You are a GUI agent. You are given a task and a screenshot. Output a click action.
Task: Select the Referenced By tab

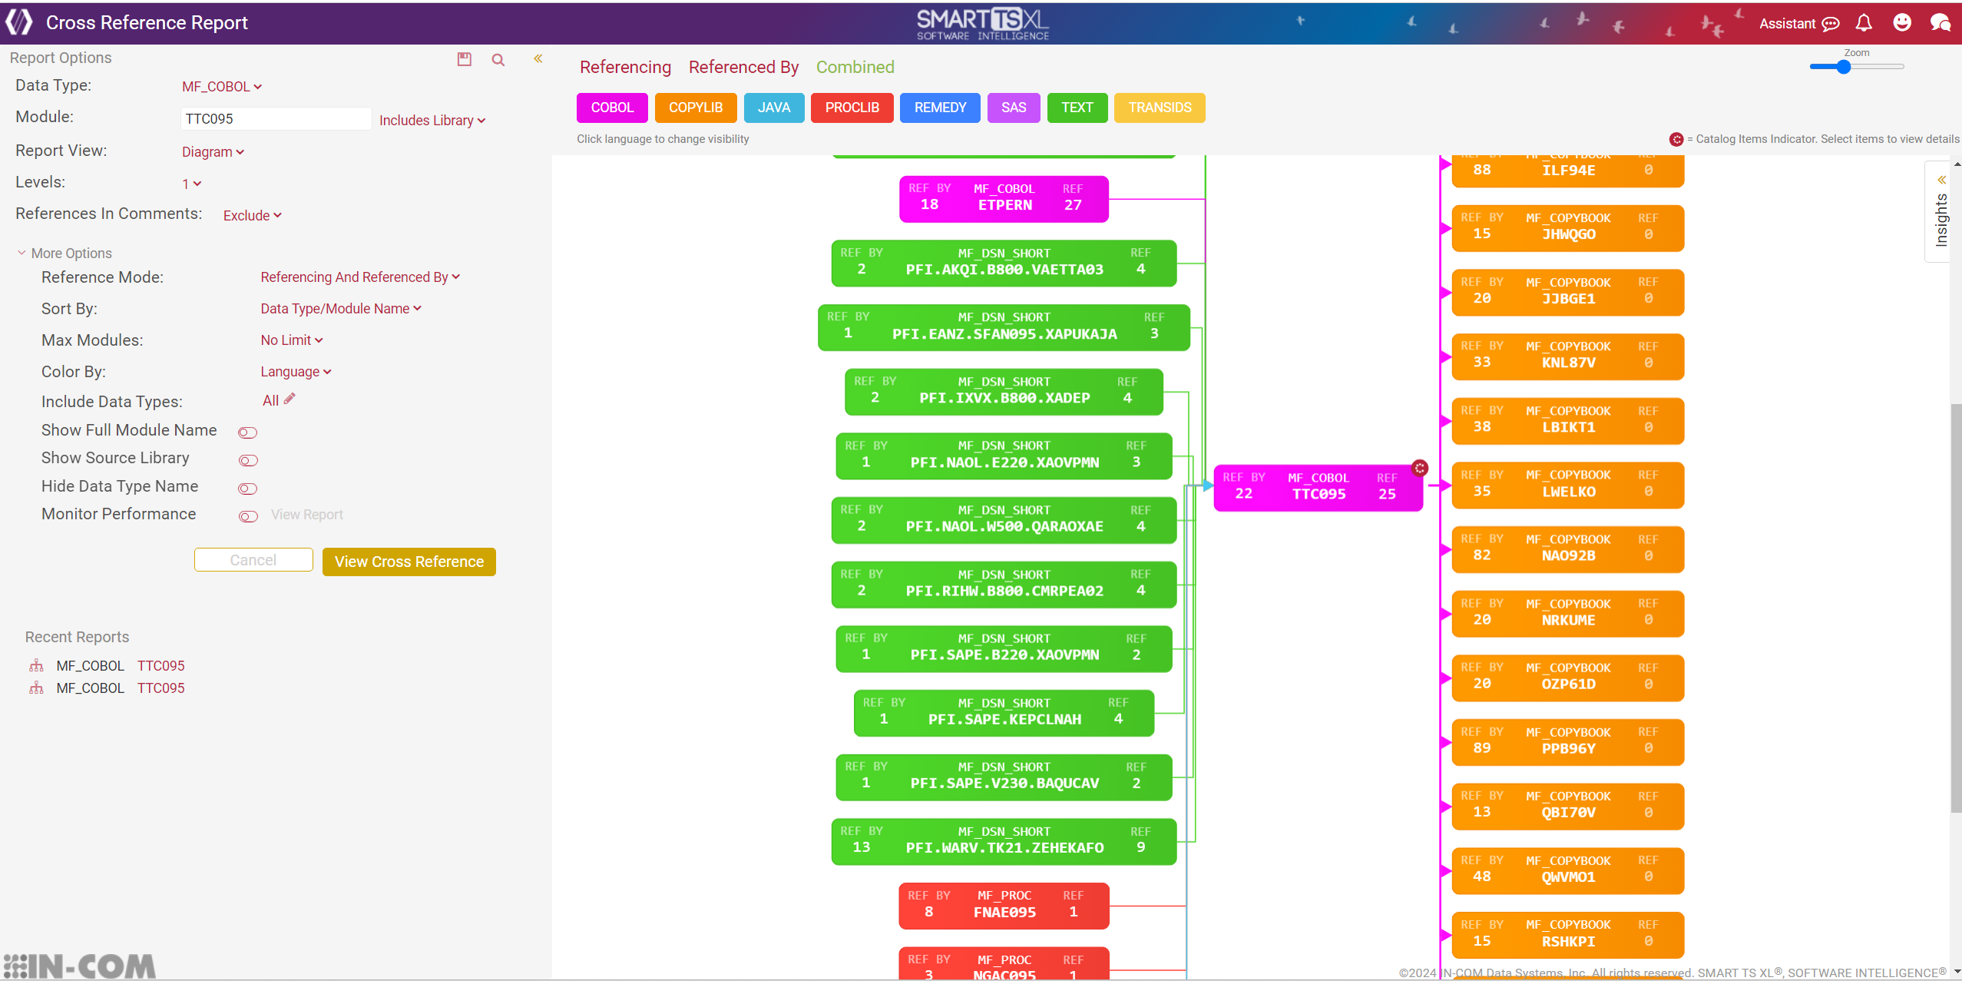point(742,68)
